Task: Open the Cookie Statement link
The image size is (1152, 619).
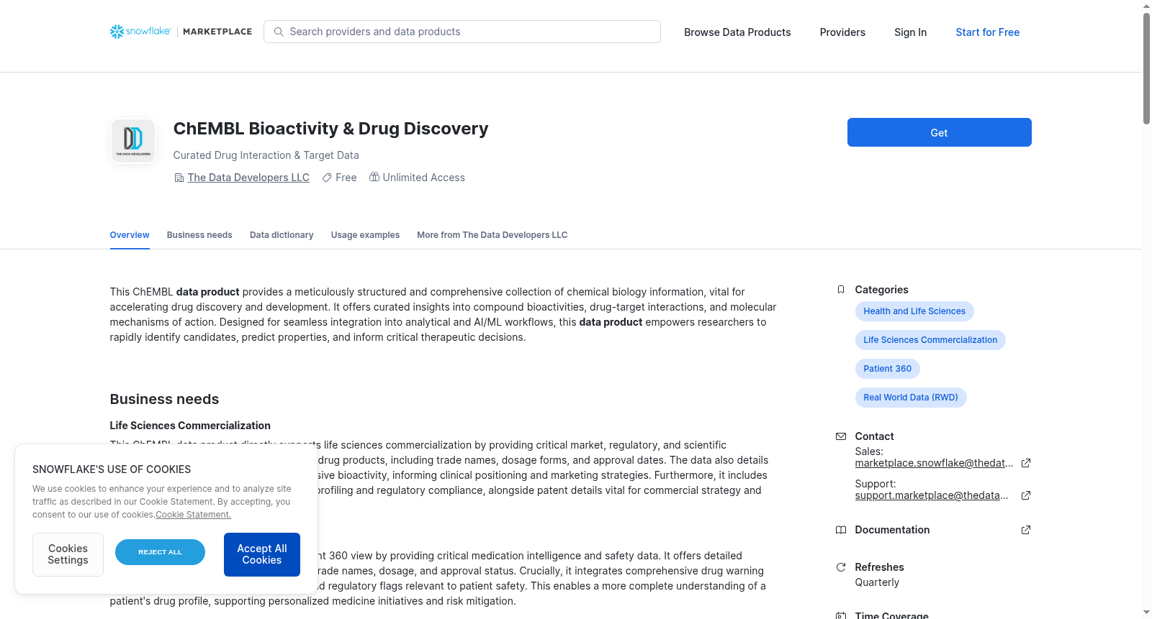Action: point(193,515)
